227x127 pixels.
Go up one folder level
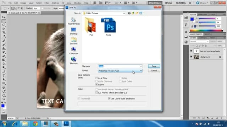click(x=133, y=13)
